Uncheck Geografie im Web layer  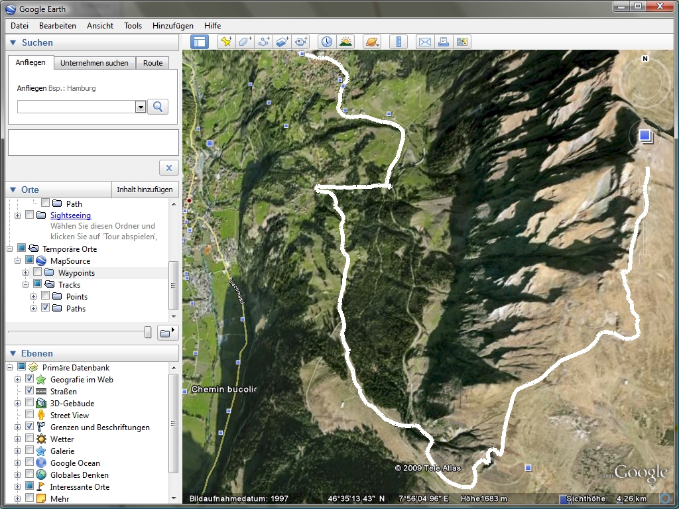[x=29, y=378]
